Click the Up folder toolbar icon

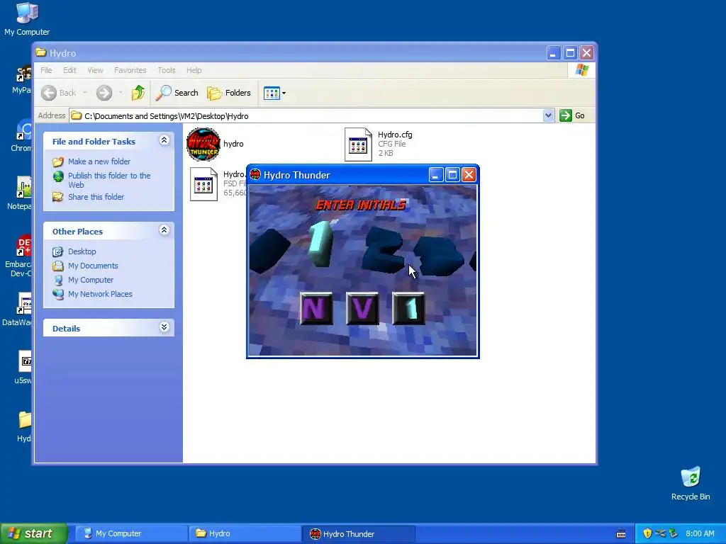pos(138,93)
